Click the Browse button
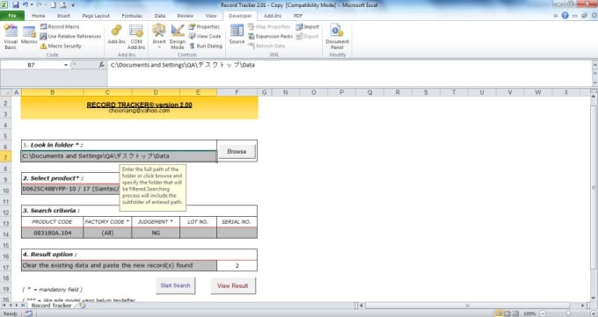Viewport: 598px width, 317px height. (x=237, y=151)
